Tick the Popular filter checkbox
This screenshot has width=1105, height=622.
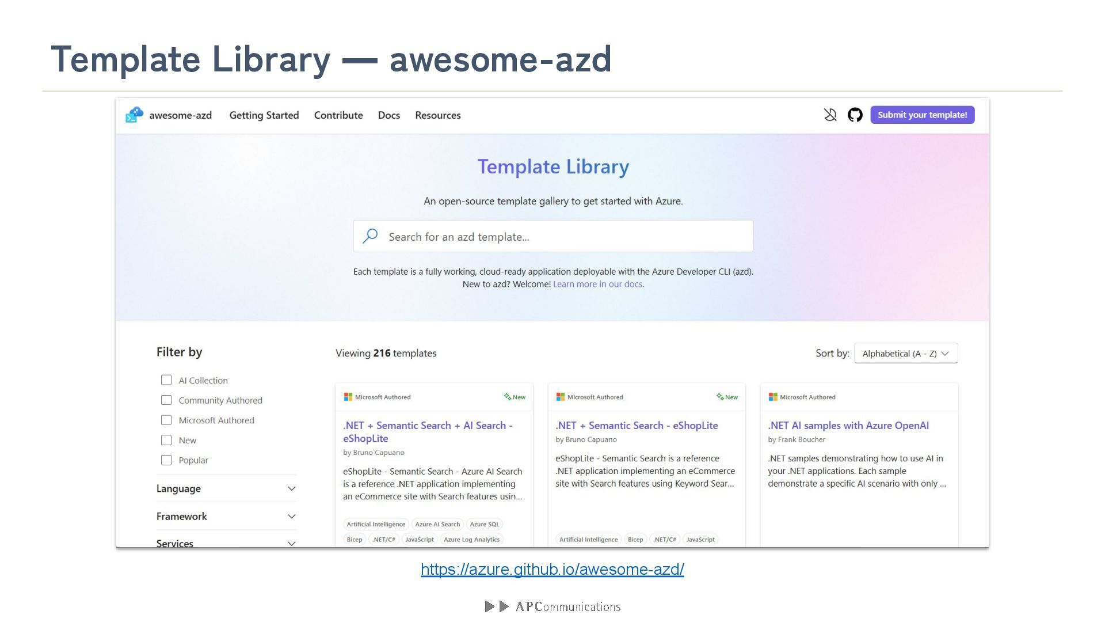(x=166, y=460)
